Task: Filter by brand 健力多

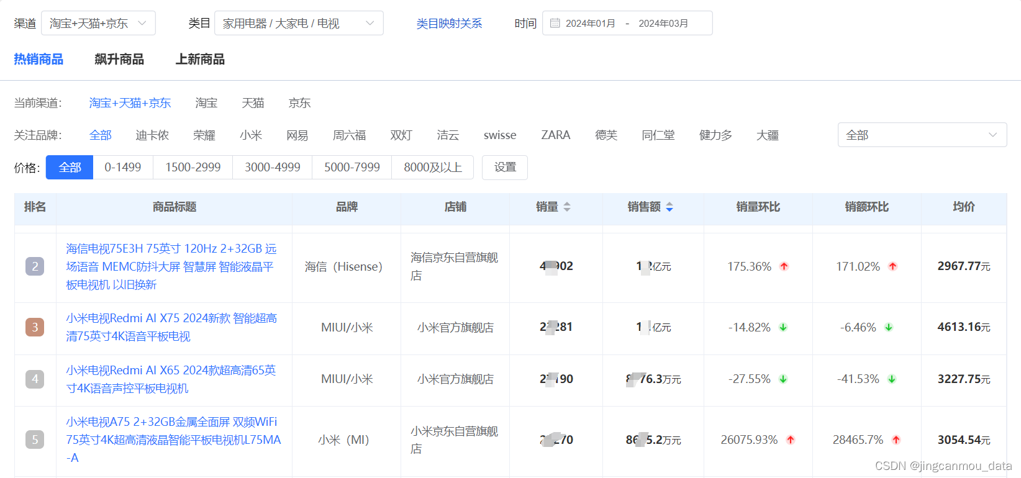Action: 715,135
